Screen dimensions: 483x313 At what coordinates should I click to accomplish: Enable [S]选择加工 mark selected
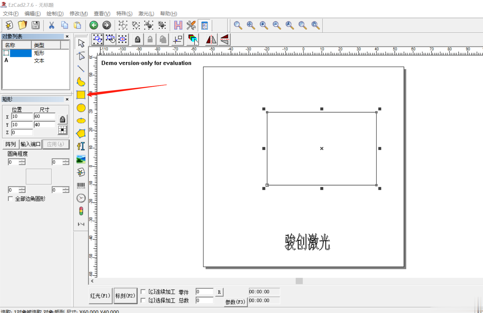[143, 300]
